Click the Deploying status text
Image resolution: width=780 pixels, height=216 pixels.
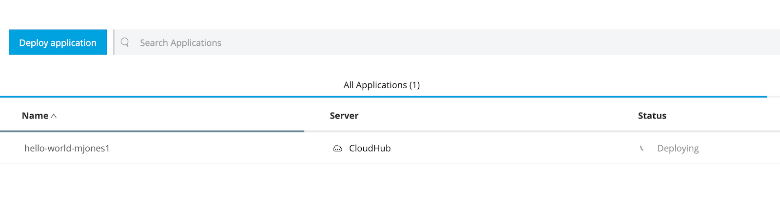678,148
